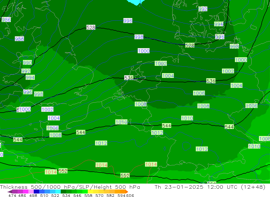Click the 998 label adjacent to 996

pyautogui.click(x=38, y=94)
